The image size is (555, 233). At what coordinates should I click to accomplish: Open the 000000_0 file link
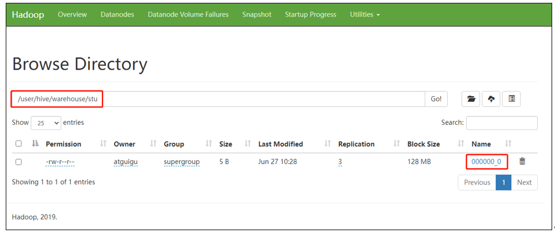(486, 162)
